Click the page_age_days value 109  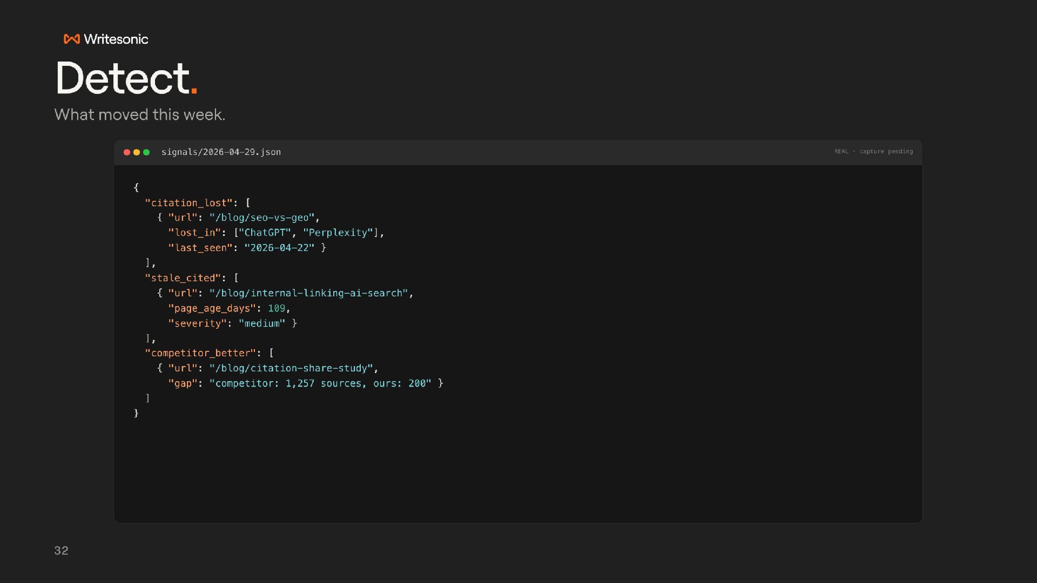pyautogui.click(x=277, y=308)
